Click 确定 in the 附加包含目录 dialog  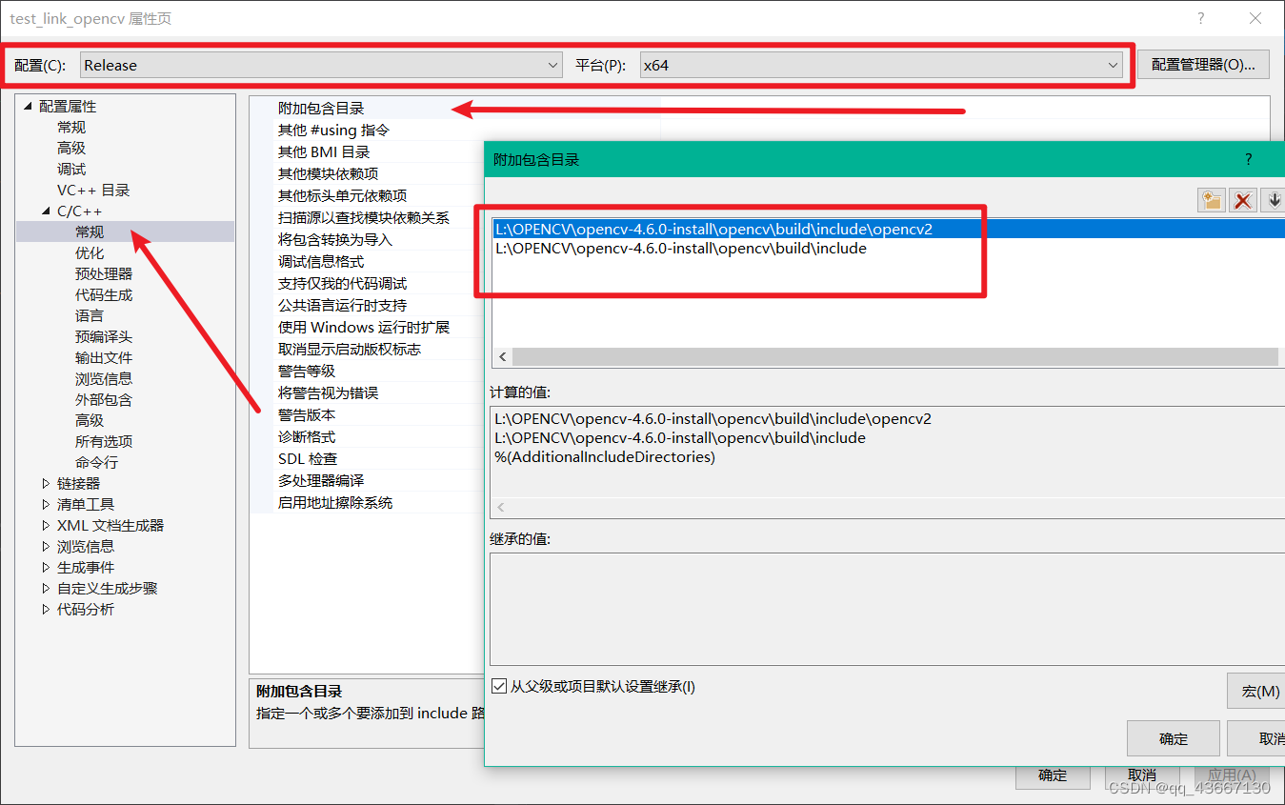tap(1173, 738)
